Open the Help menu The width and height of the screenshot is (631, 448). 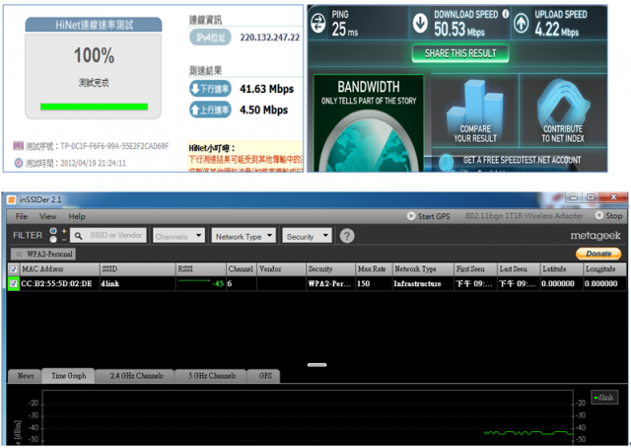pos(77,216)
